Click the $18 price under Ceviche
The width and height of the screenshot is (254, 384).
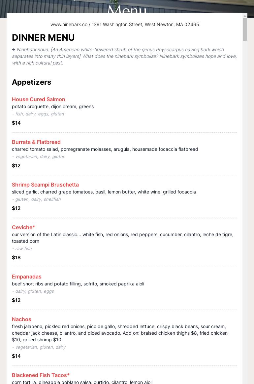pos(16,257)
